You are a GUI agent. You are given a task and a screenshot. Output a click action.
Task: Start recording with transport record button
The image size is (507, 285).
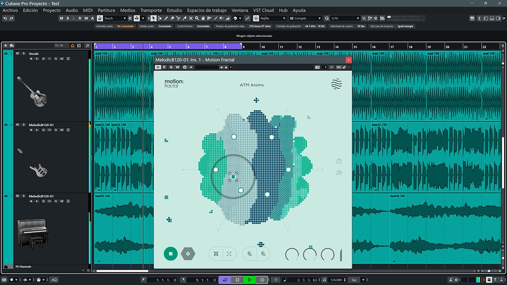[x=262, y=280]
